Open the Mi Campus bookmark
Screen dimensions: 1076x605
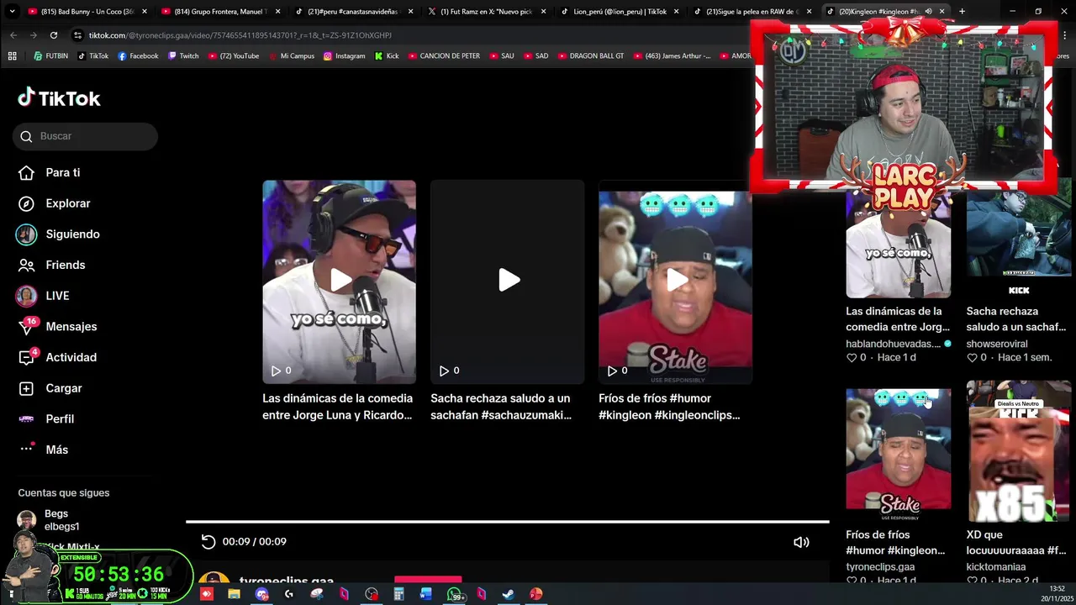(290, 56)
